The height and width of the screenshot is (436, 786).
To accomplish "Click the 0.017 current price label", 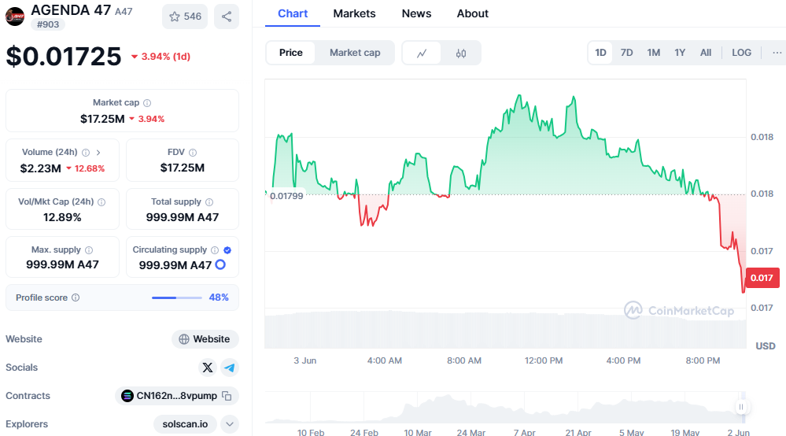I will point(762,278).
